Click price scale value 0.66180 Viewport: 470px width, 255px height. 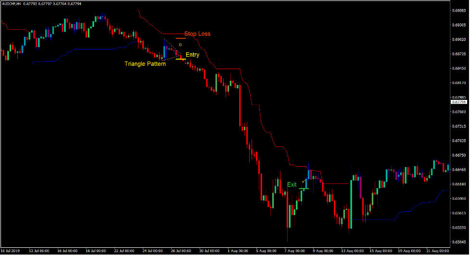tap(459, 184)
